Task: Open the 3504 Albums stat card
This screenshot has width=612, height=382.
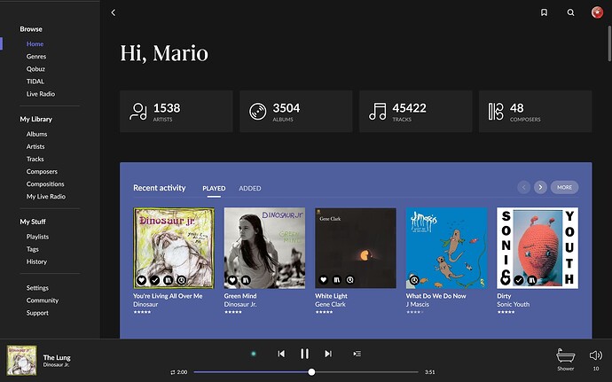Action: point(296,112)
